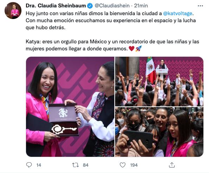Click the 14 replies count
209x173 pixels.
tap(39, 165)
